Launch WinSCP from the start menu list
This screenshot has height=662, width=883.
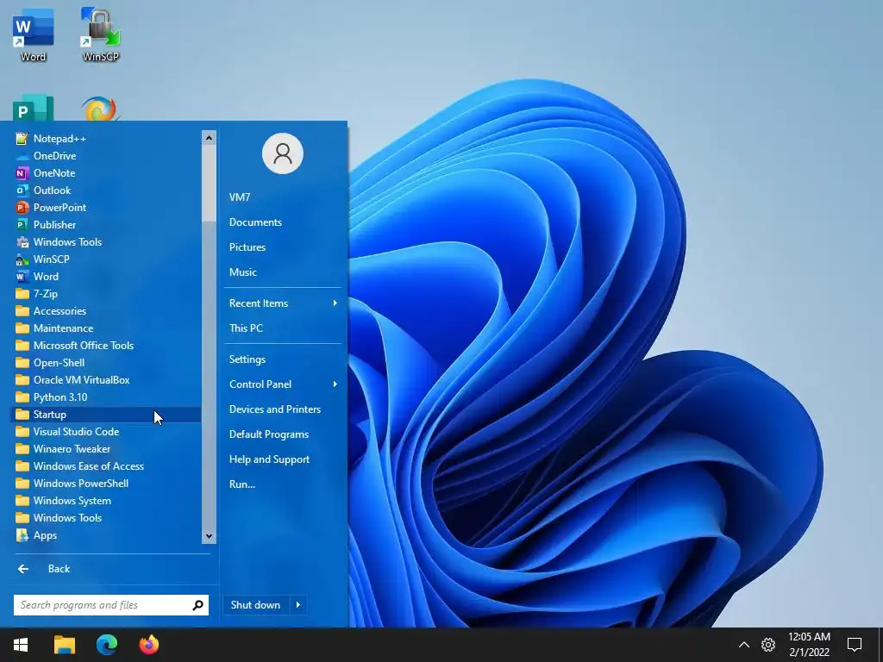(106, 259)
